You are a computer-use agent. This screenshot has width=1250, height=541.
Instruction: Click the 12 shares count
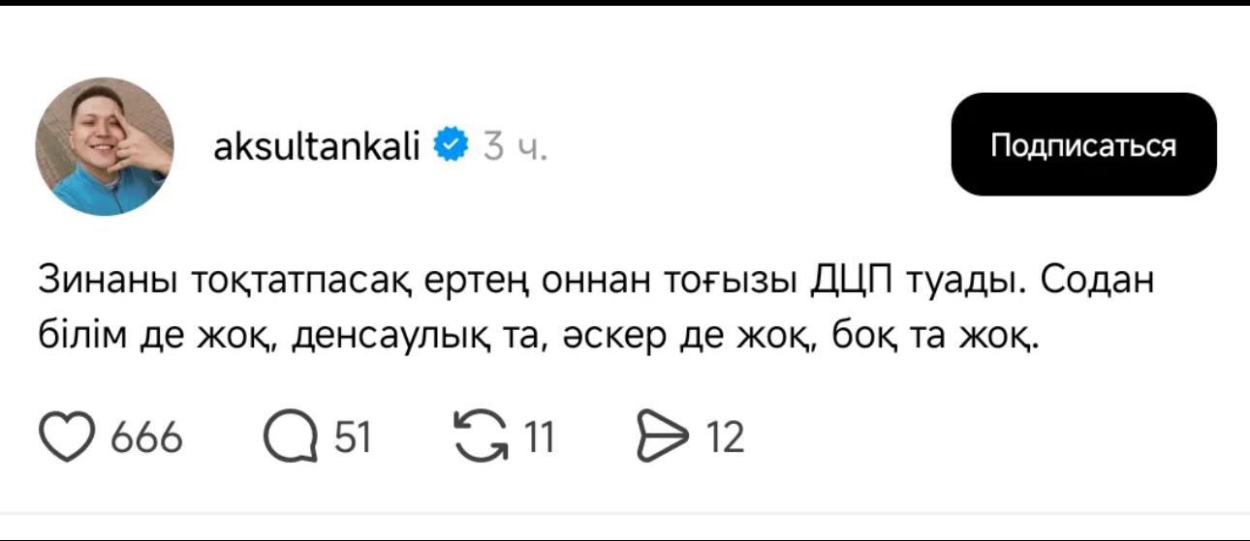pos(725,439)
